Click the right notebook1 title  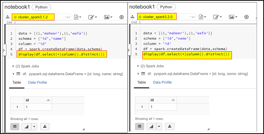point(142,7)
